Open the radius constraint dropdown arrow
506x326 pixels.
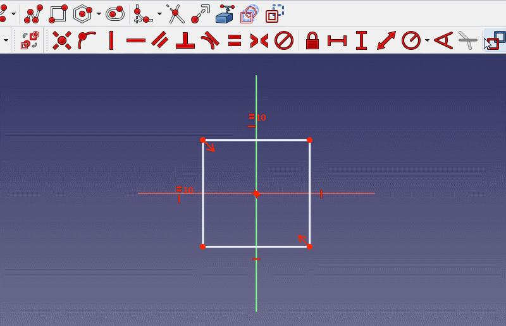[x=427, y=40]
